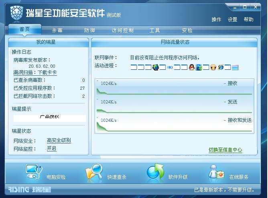Maximize the Rising window
This screenshot has height=198, width=268.
click(245, 7)
